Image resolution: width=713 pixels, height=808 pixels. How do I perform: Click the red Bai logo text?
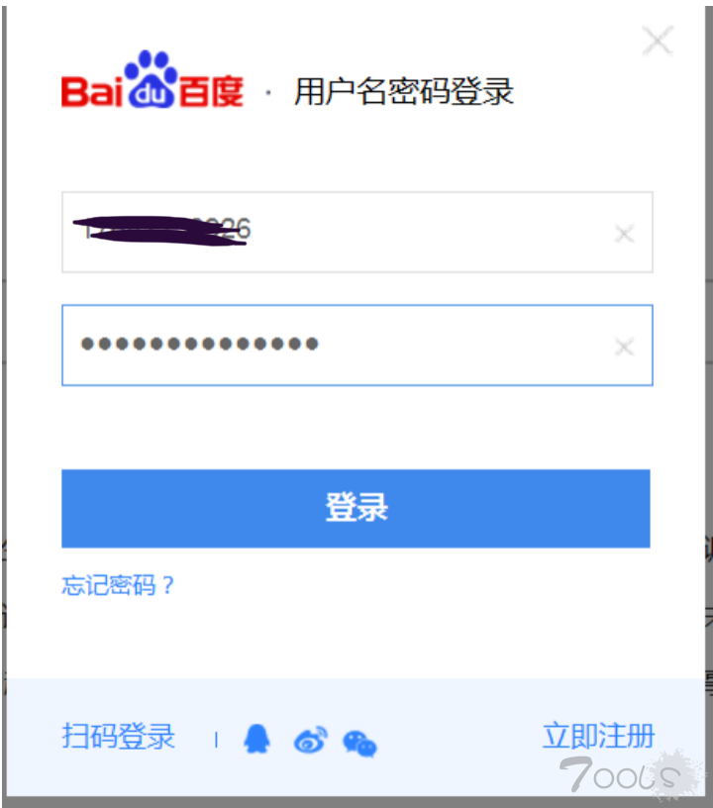[x=92, y=92]
